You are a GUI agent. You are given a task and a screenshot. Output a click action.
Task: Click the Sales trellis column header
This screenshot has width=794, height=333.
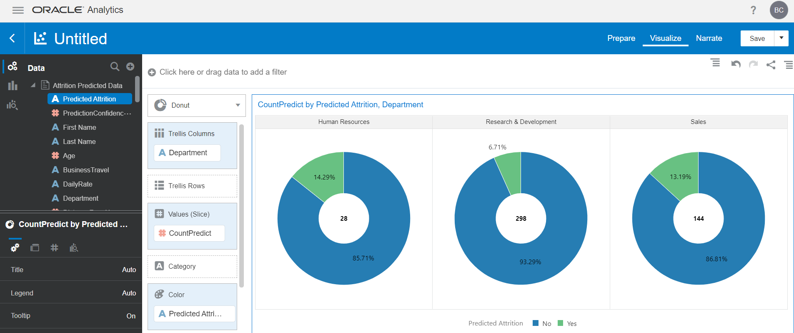699,122
